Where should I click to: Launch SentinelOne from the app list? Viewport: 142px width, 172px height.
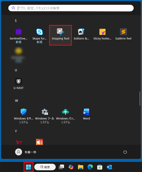point(18,36)
